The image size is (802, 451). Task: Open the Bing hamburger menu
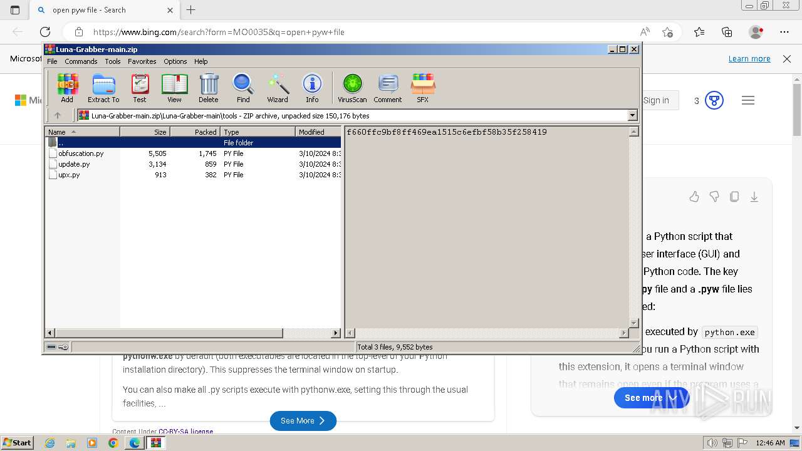(x=748, y=100)
